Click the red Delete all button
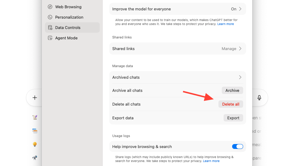The image size is (295, 166). tap(231, 104)
